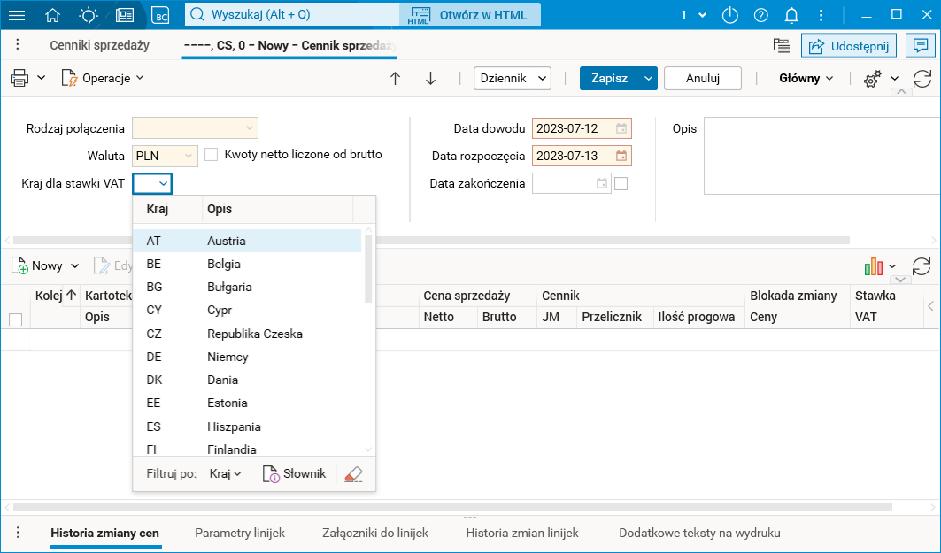Open the Główny view dropdown
941x553 pixels.
pyautogui.click(x=806, y=78)
